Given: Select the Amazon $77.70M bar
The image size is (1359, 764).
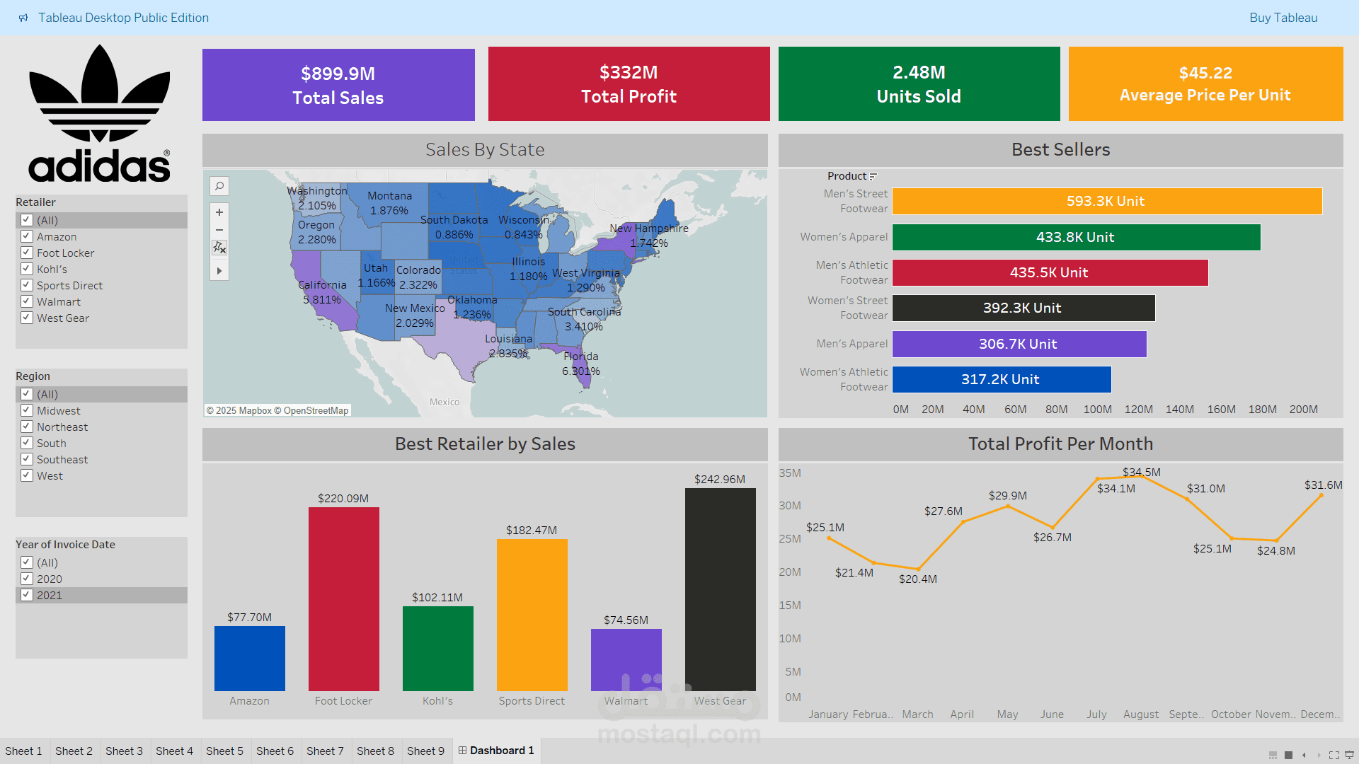Looking at the screenshot, I should [x=250, y=659].
